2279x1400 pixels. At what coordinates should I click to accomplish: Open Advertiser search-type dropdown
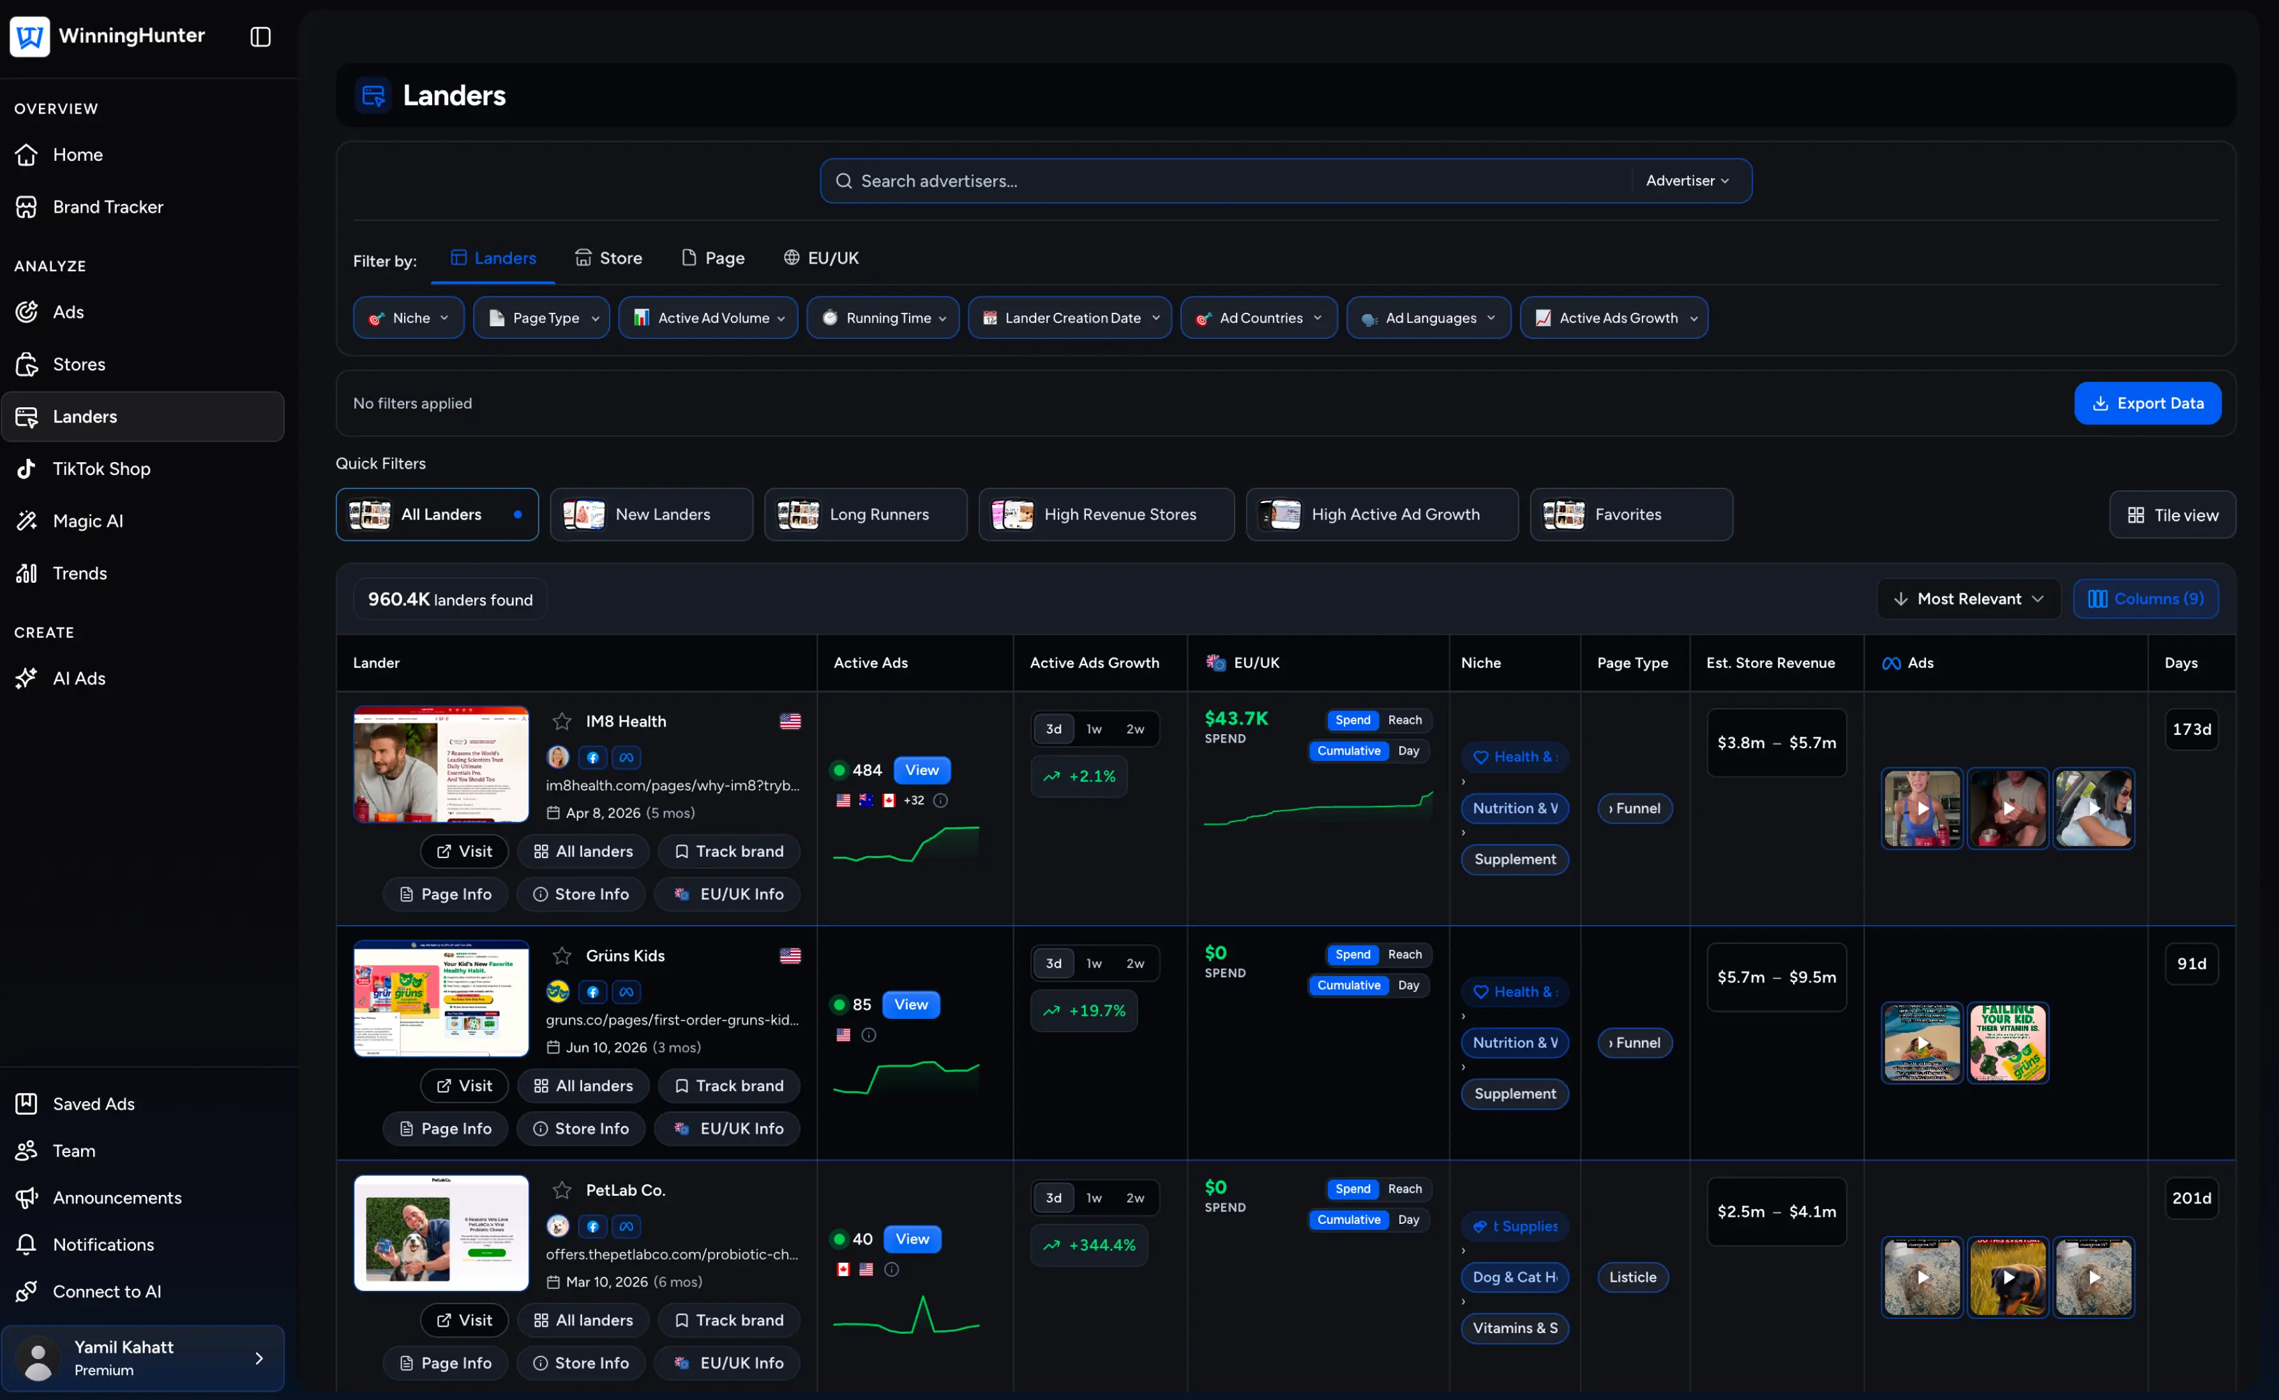(x=1687, y=181)
